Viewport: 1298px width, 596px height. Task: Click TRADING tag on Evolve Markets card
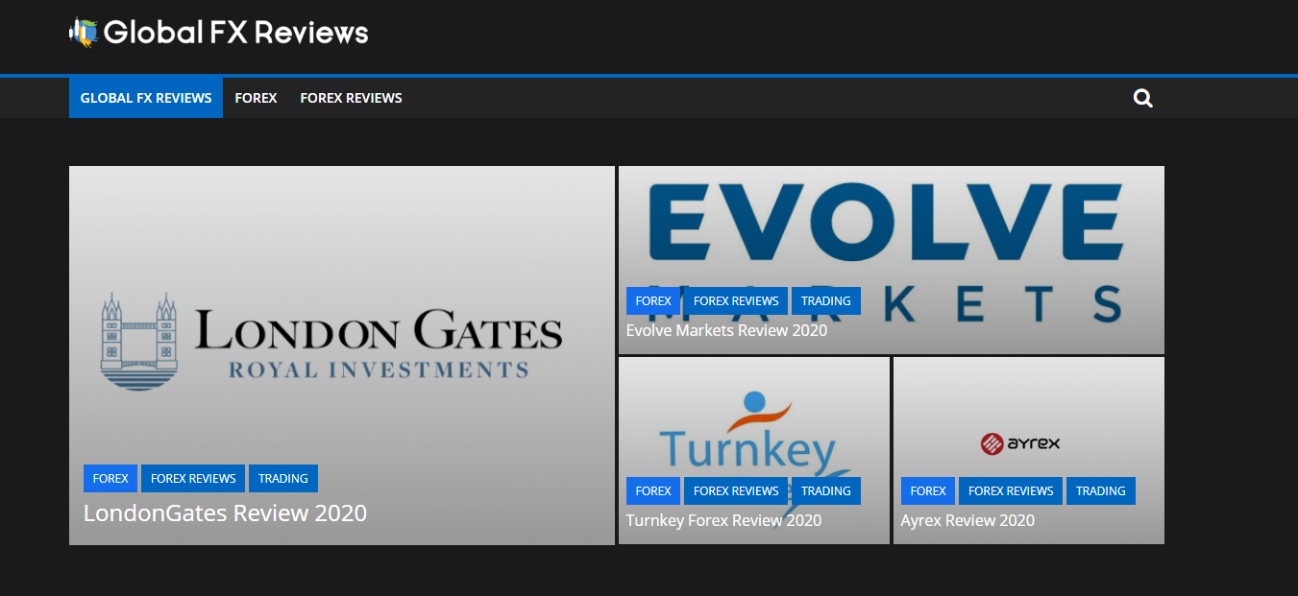[826, 300]
